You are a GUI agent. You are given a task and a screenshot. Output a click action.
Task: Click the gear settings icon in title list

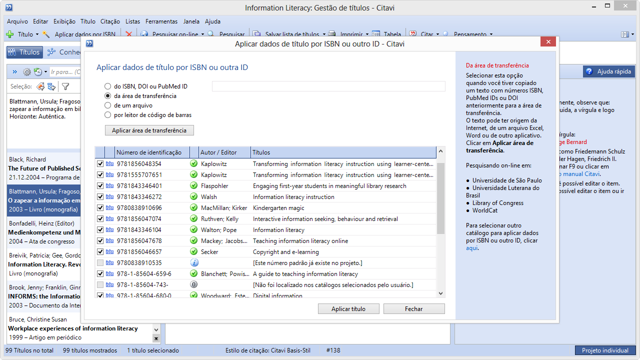coord(27,72)
